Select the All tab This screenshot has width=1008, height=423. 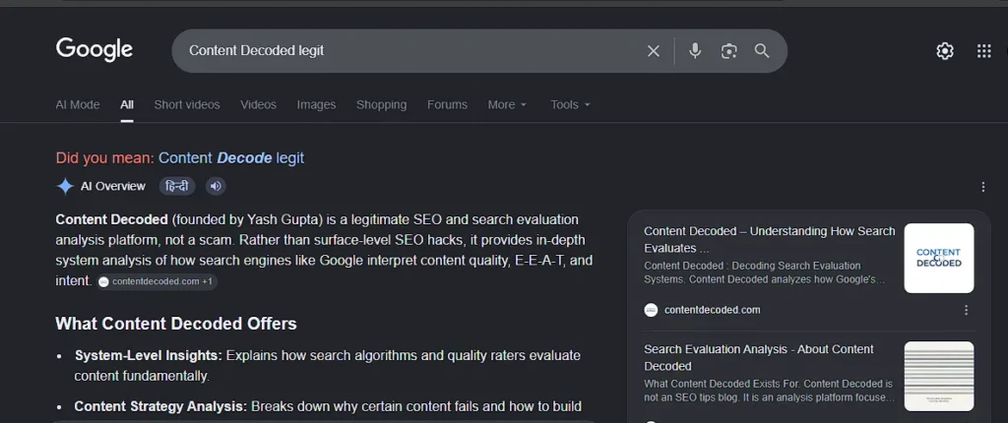(127, 105)
